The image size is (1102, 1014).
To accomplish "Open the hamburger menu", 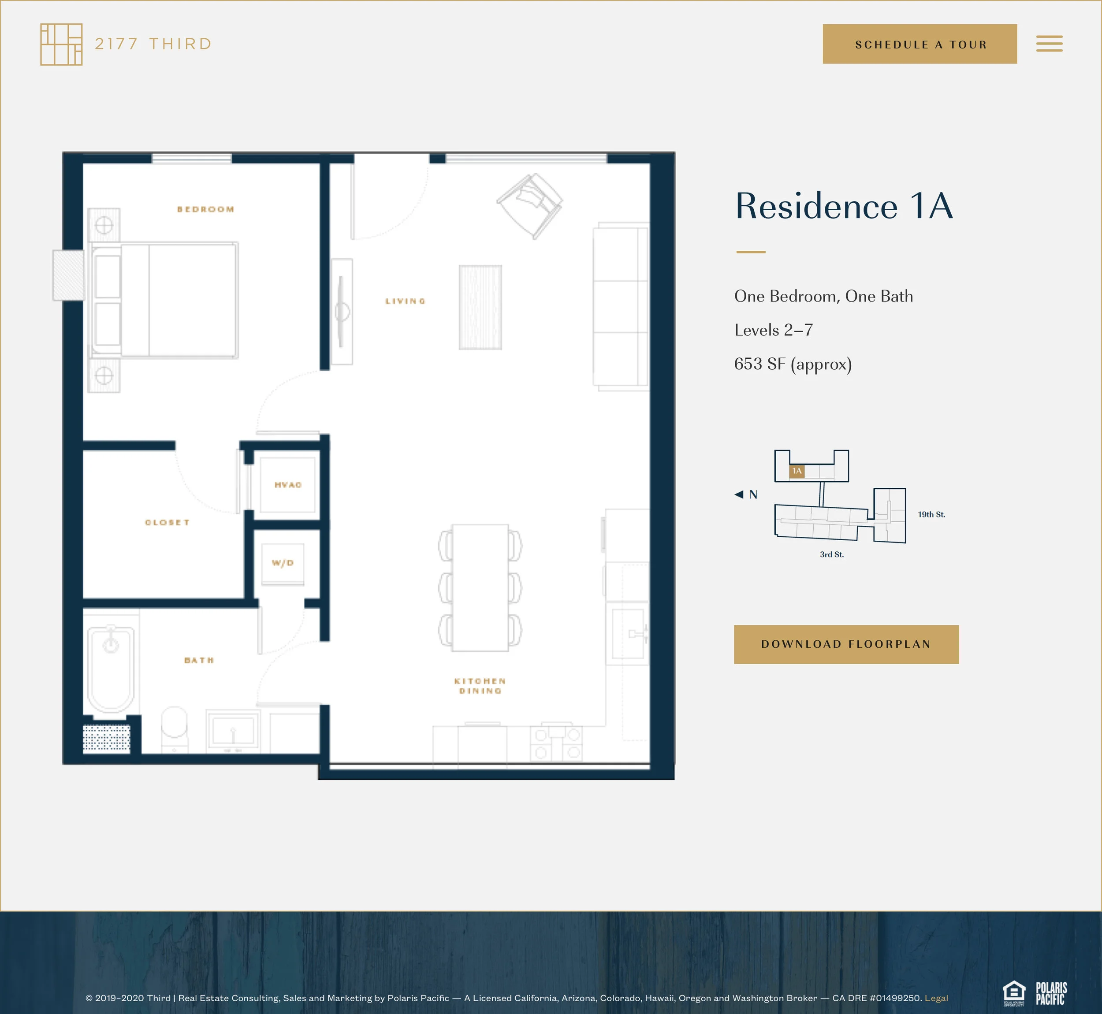I will pos(1049,44).
